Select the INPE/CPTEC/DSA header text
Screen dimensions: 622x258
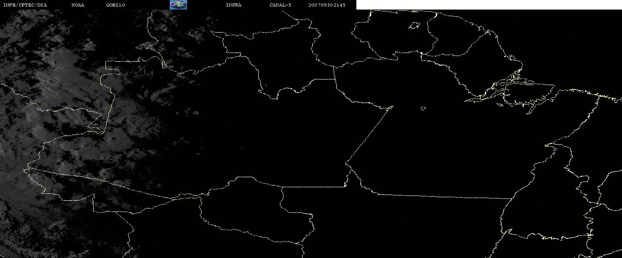[x=25, y=5]
